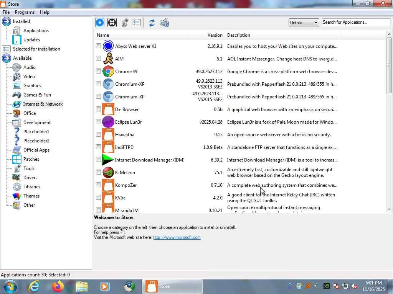Open the Official Apps category
The height and width of the screenshot is (294, 393).
click(x=36, y=150)
